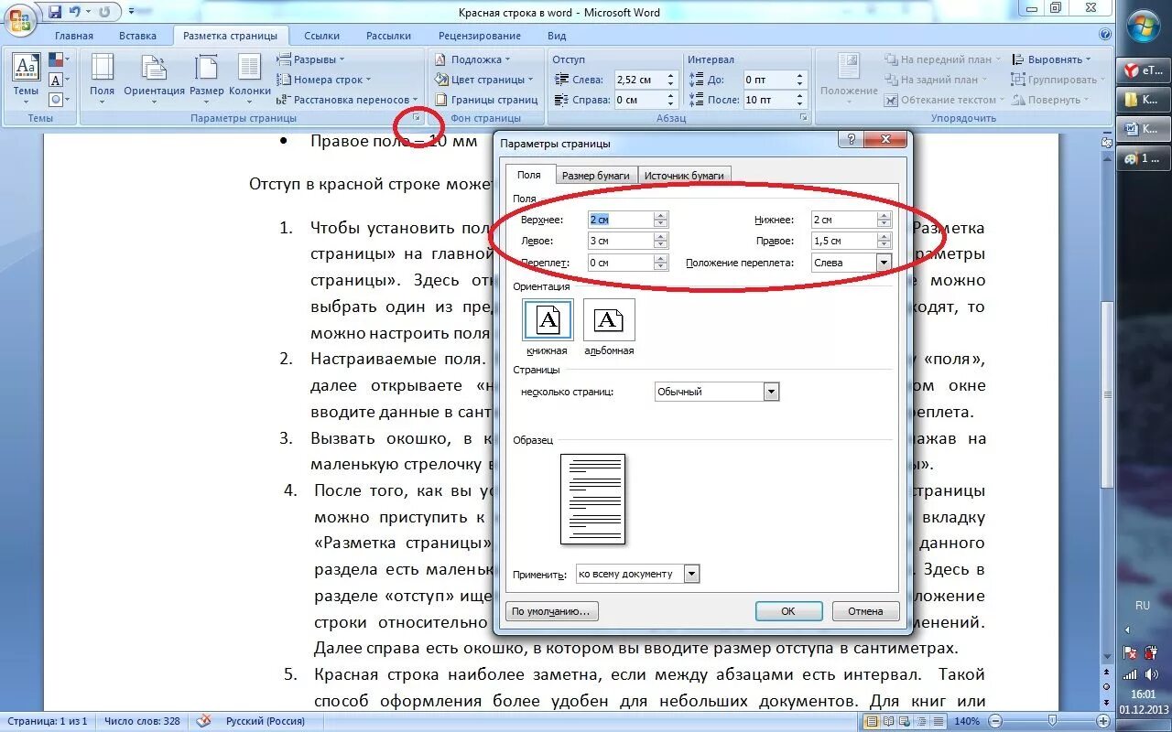Switch to Draft view
This screenshot has height=732, width=1172.
click(x=938, y=721)
